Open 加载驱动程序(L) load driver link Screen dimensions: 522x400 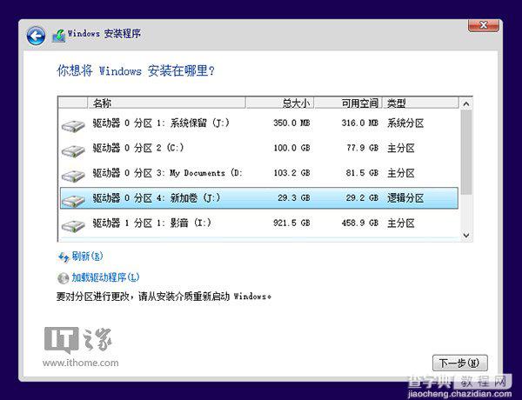coord(105,277)
